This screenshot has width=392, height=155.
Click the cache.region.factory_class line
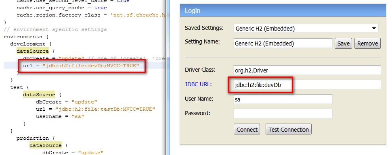[x=91, y=15]
